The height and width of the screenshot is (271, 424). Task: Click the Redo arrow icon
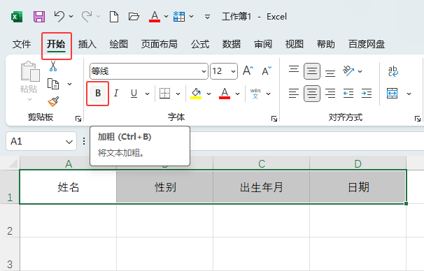(x=87, y=17)
